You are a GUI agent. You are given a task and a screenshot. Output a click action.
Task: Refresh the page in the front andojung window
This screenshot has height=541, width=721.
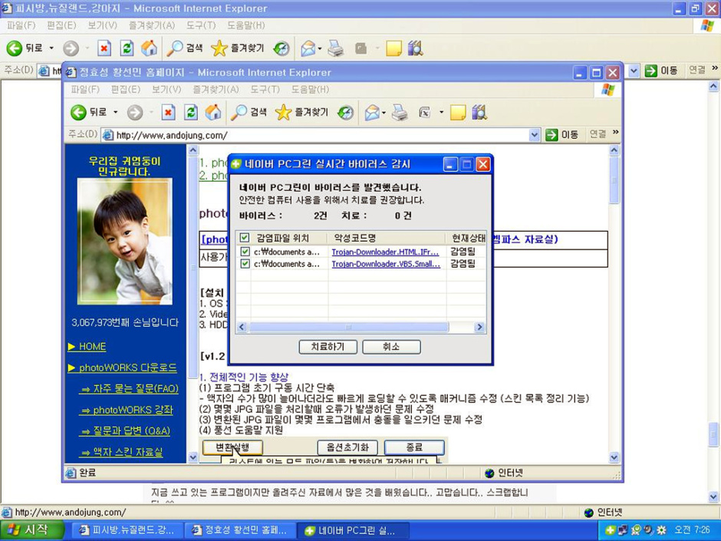point(191,112)
